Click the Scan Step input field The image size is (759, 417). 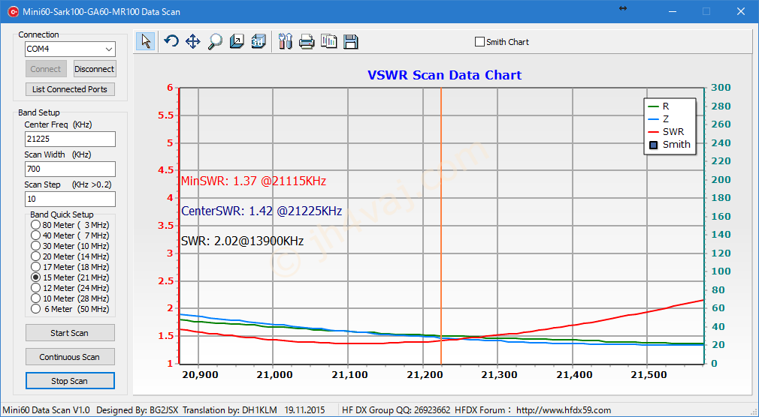[70, 199]
